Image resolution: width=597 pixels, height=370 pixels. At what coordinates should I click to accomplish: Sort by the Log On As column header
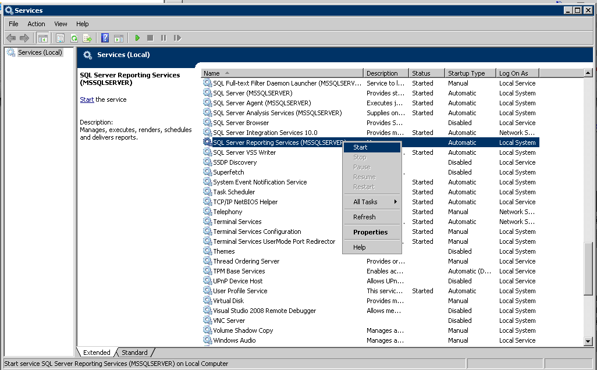pos(518,73)
